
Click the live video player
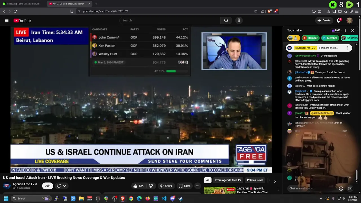141,100
